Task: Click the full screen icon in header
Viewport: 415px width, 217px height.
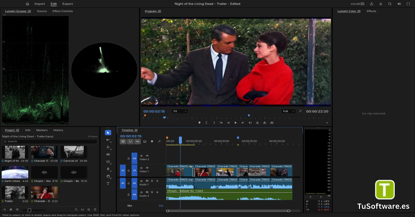Action: (408, 4)
